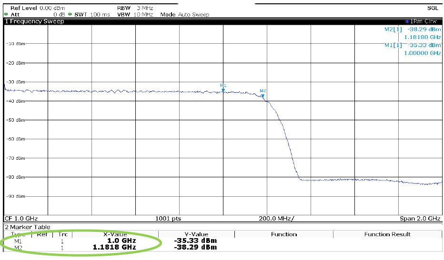
Task: Open the VBW 10 MHz setting
Action: coord(135,15)
